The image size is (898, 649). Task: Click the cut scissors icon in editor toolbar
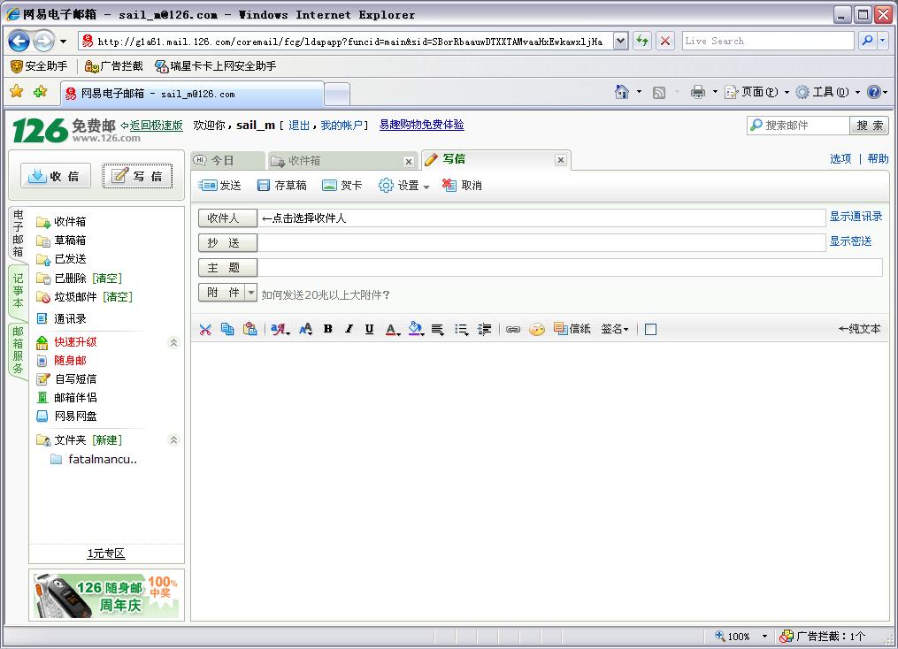point(205,329)
